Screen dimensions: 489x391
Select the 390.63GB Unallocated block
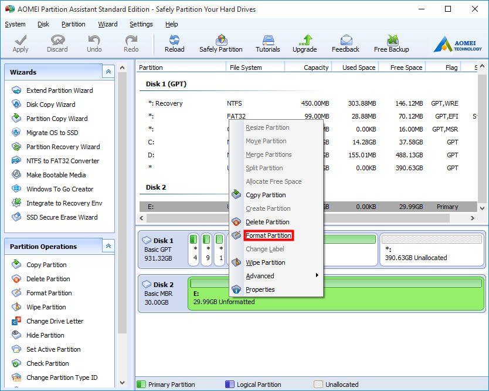(432, 248)
